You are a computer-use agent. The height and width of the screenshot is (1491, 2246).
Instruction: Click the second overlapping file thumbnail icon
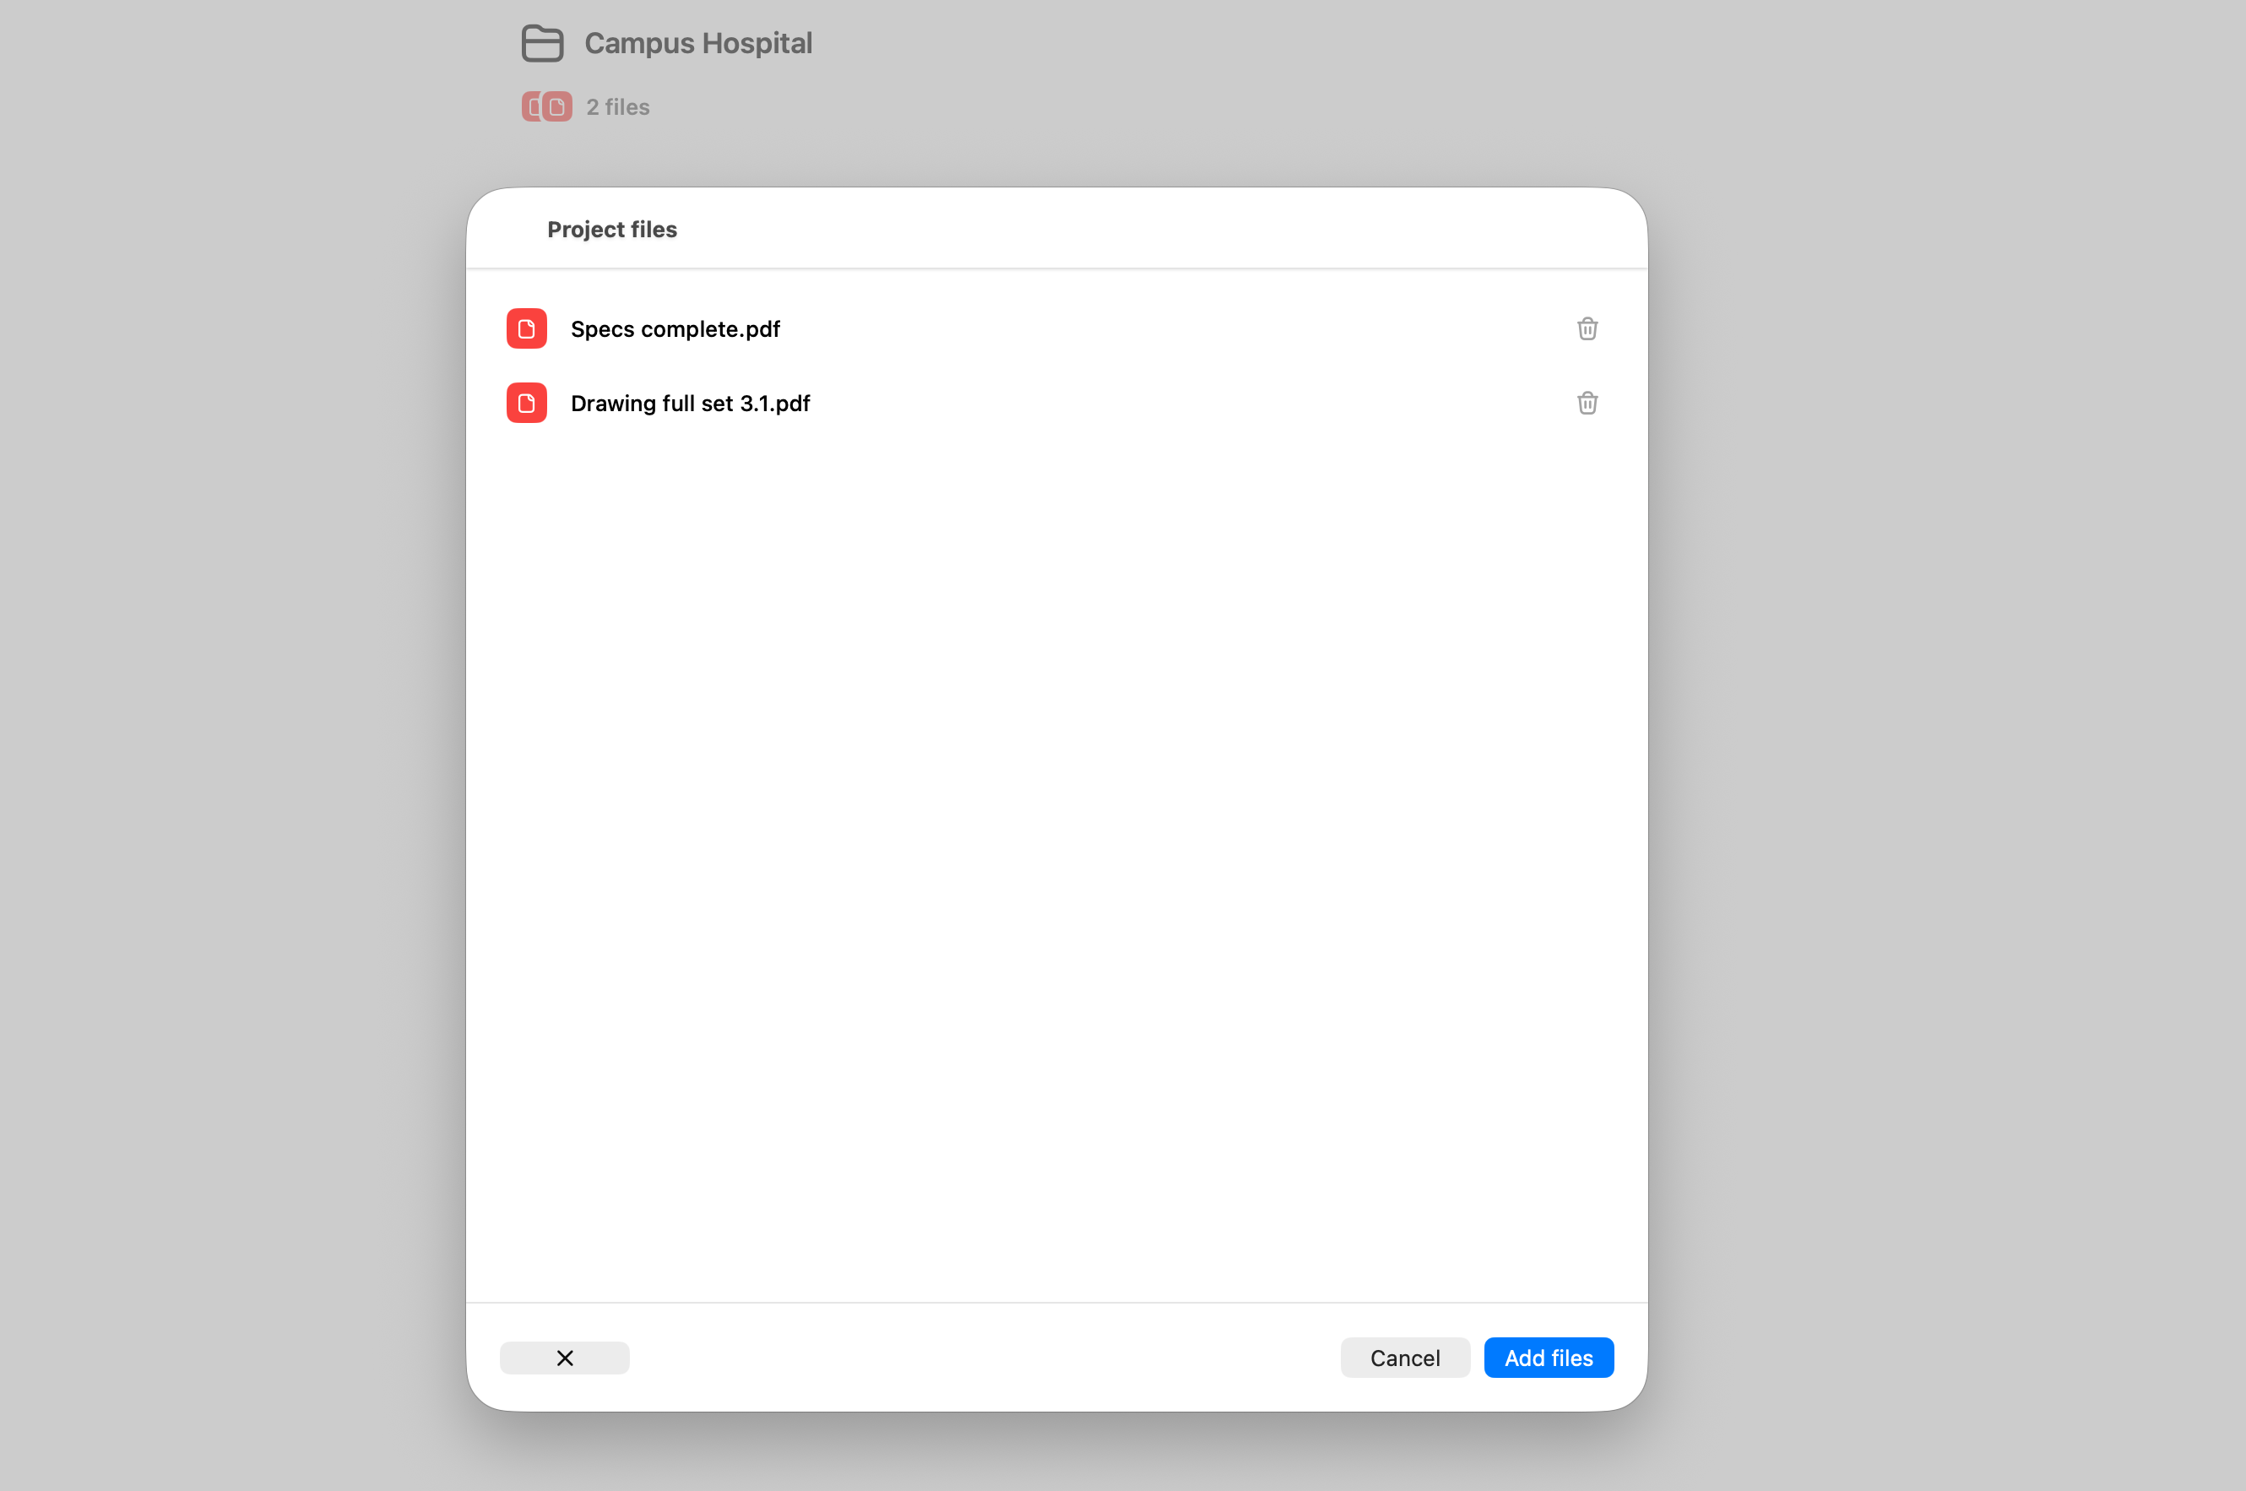[x=556, y=106]
